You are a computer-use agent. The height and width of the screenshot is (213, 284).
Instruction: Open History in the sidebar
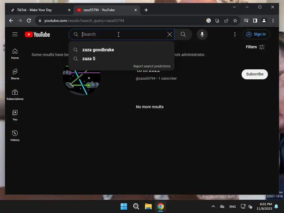pyautogui.click(x=15, y=136)
